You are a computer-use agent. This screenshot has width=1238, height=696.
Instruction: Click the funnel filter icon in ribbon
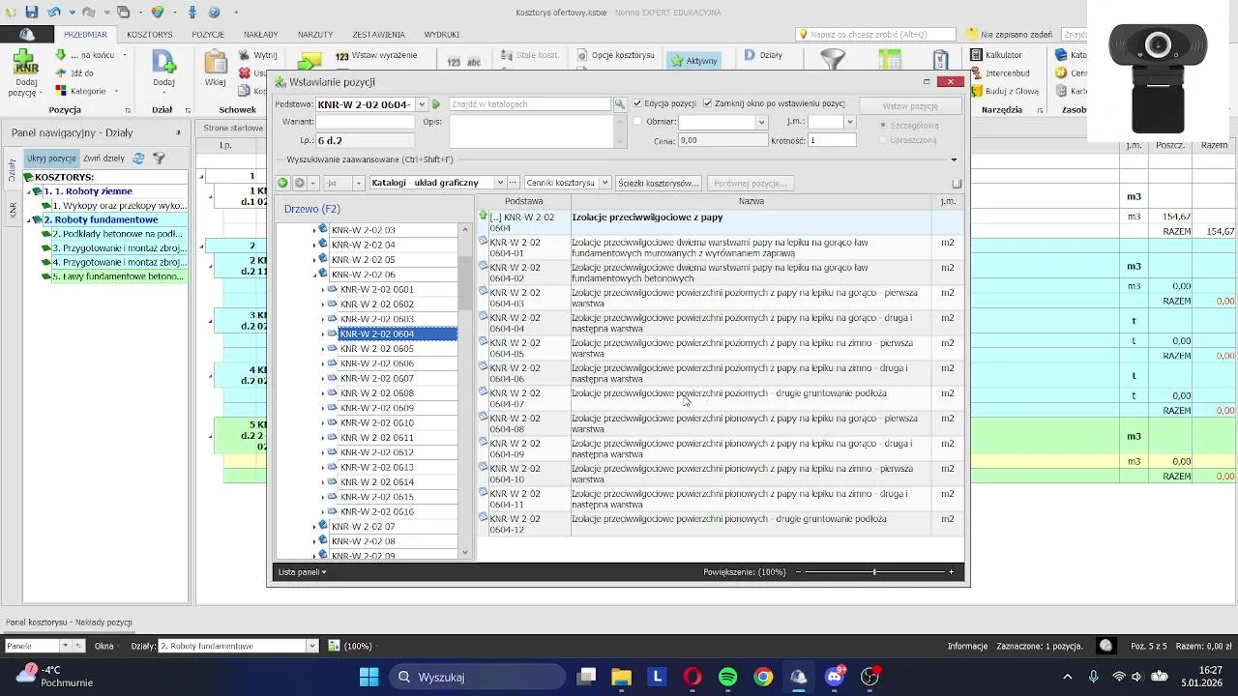click(x=832, y=60)
